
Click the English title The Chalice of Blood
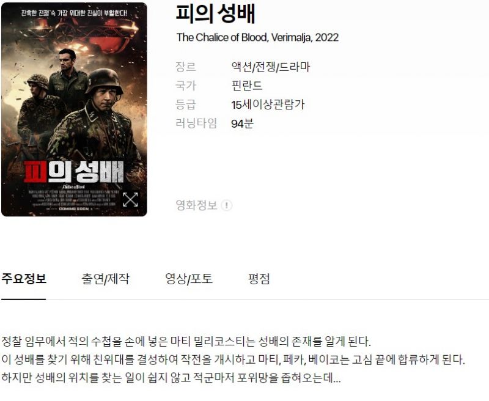click(x=222, y=37)
